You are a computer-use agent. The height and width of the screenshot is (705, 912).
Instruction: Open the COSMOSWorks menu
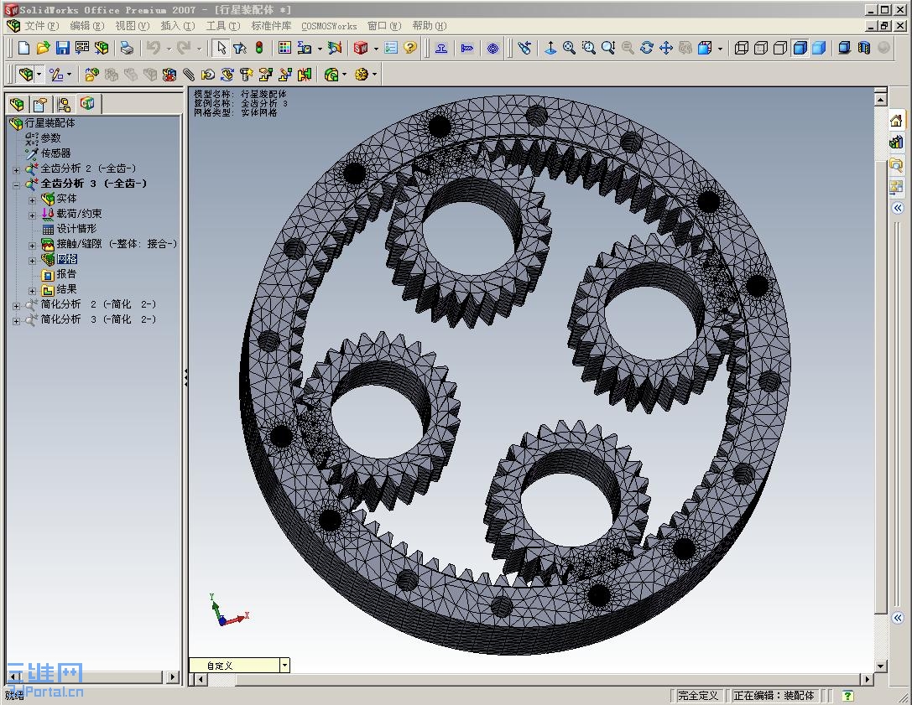pos(329,26)
